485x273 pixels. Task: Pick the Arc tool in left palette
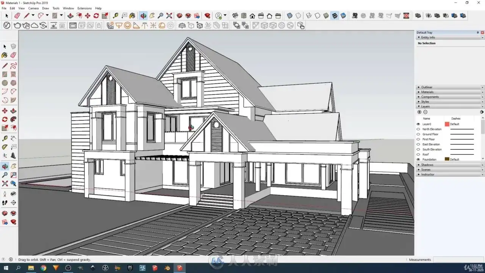coord(5,91)
